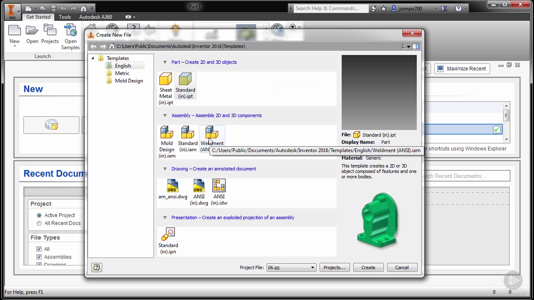Select the Standard (in).ipt part template
The width and height of the screenshot is (534, 300).
pyautogui.click(x=185, y=86)
